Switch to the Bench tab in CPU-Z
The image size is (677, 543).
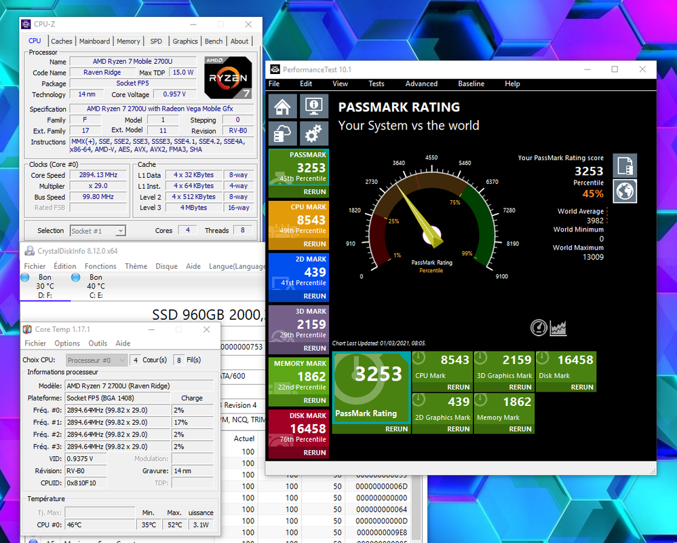click(214, 41)
